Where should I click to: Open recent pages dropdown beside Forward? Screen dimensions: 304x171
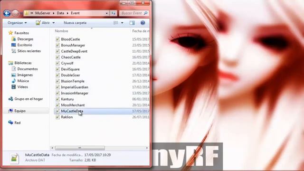pos(21,13)
